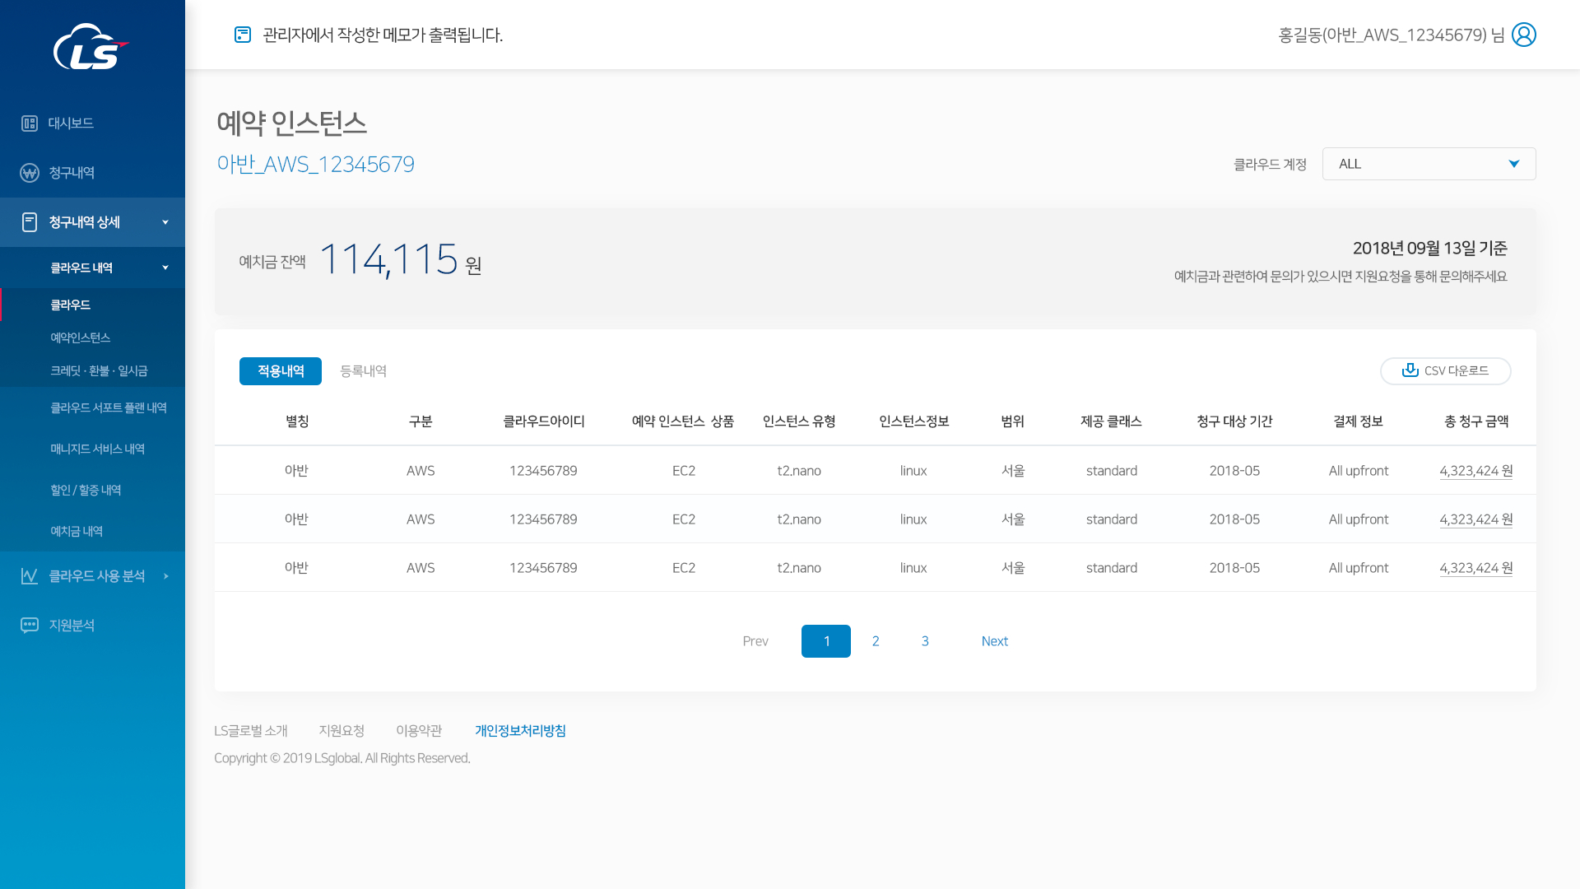Click the third row's 4,323,424 원 amount
1580x889 pixels.
(1476, 568)
